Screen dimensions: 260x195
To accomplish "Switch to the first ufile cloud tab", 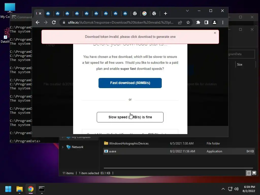I will tap(48, 13).
